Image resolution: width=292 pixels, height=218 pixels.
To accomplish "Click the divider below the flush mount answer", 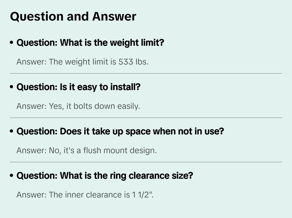I will point(146,162).
